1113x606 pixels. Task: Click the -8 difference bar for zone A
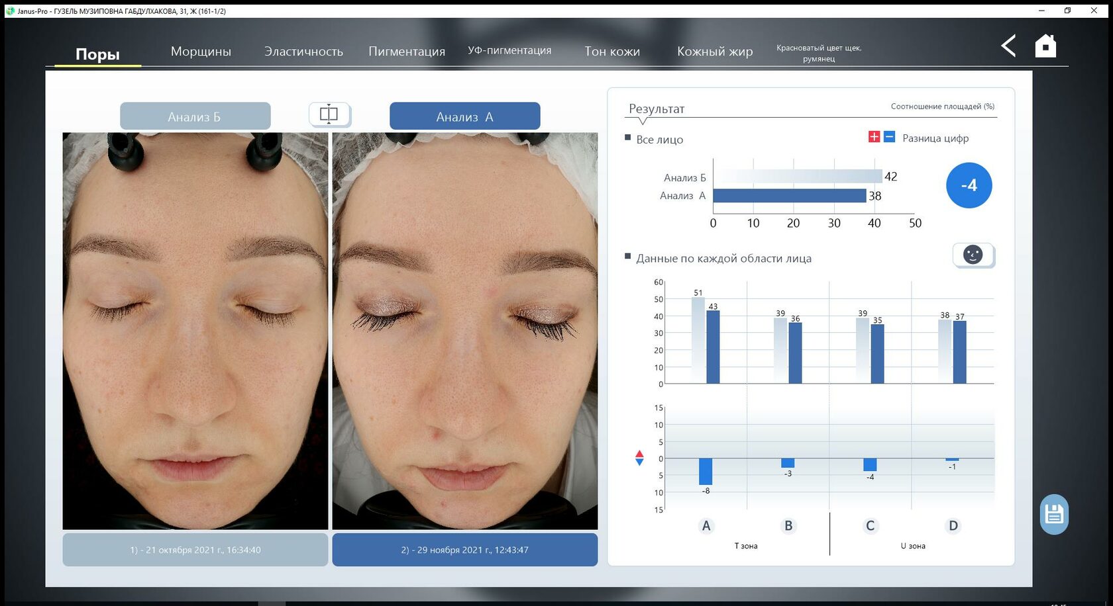coord(706,471)
